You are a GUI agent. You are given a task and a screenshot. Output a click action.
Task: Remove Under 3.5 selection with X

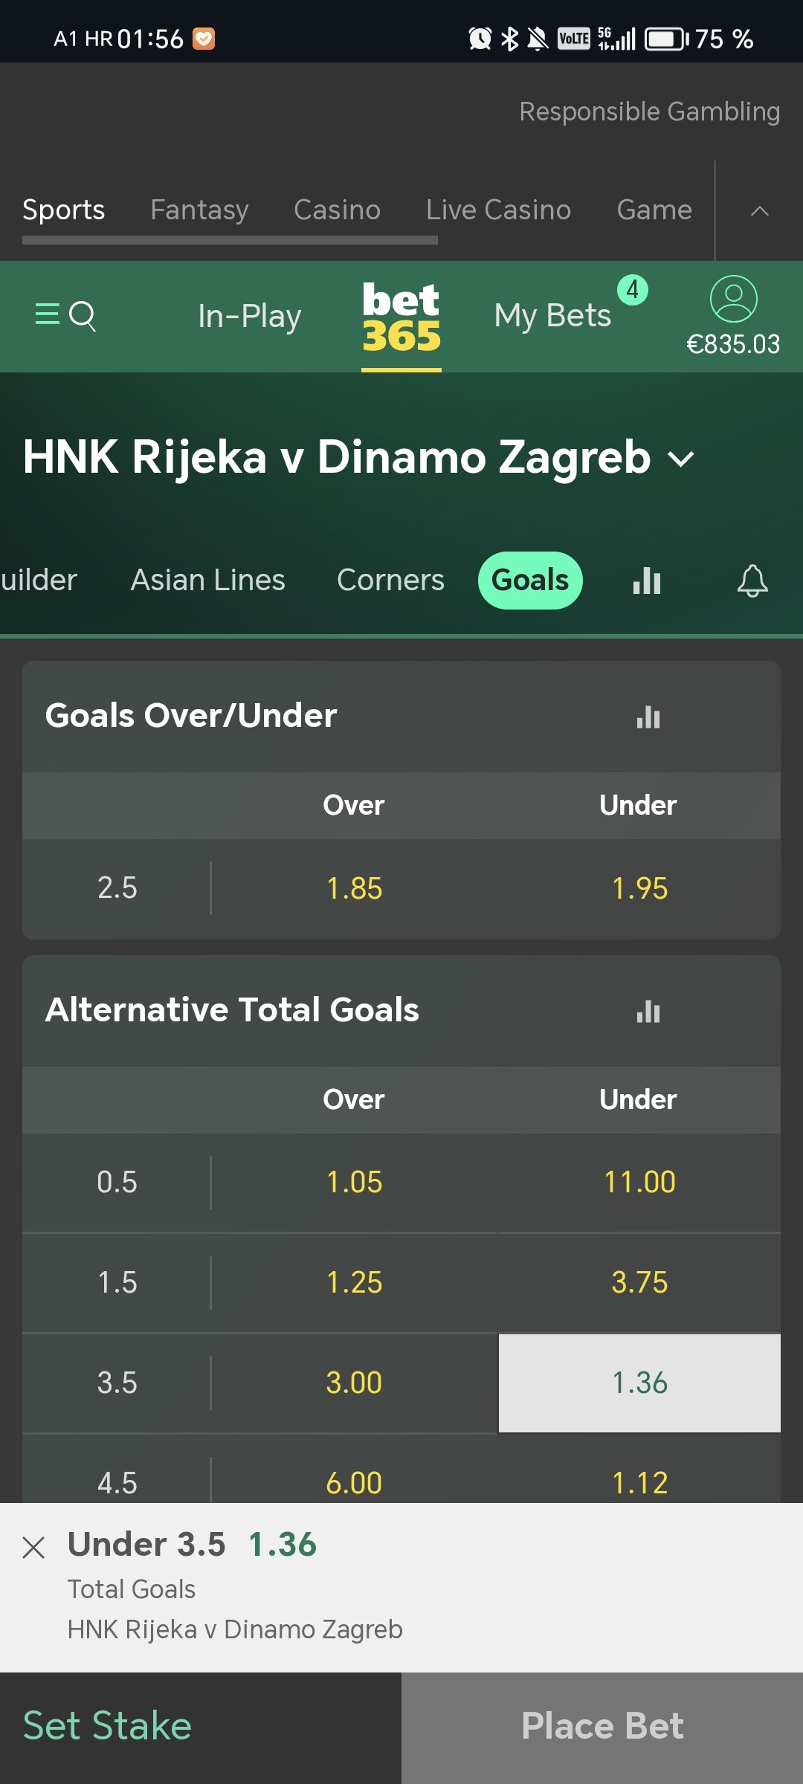point(33,1548)
